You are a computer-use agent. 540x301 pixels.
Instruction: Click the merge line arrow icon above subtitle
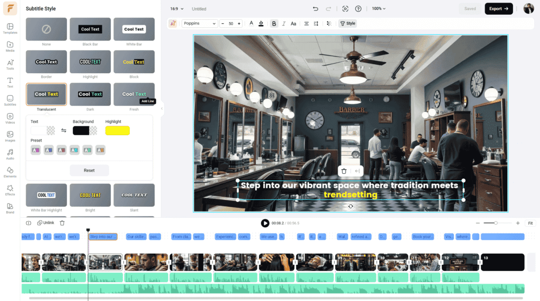coord(357,171)
